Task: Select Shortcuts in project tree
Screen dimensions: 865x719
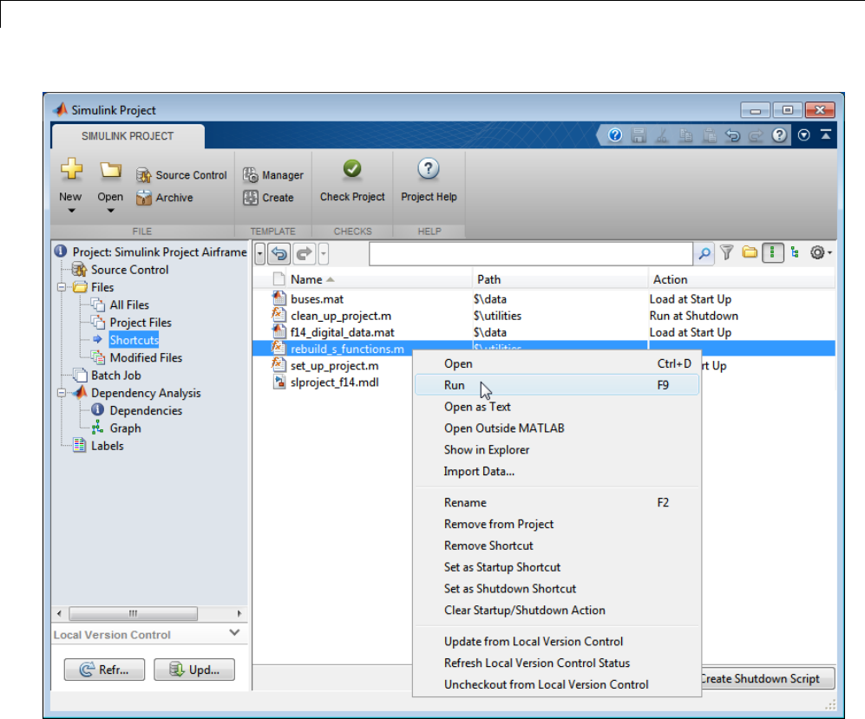Action: pos(134,340)
